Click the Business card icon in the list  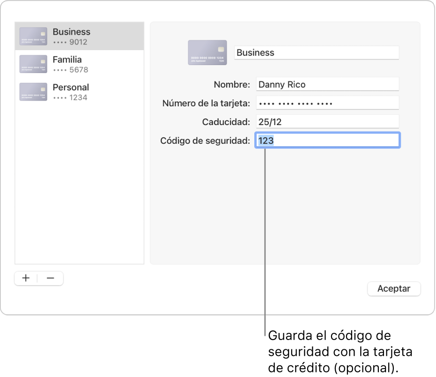pos(33,36)
